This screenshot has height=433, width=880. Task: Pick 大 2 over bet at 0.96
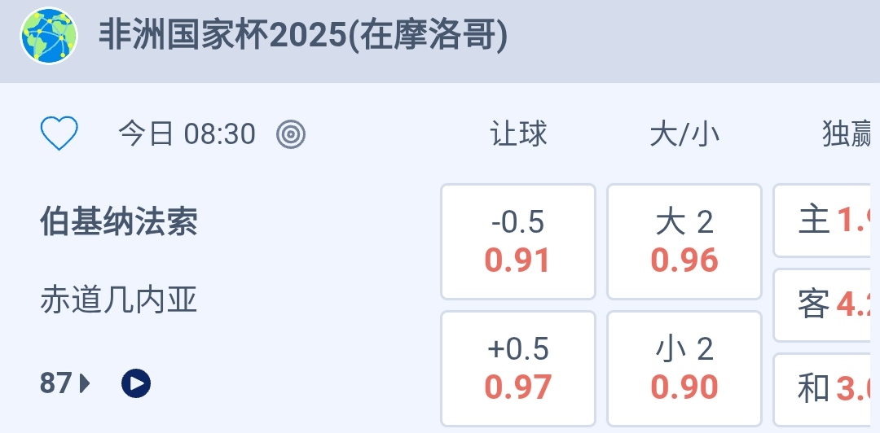click(x=684, y=242)
